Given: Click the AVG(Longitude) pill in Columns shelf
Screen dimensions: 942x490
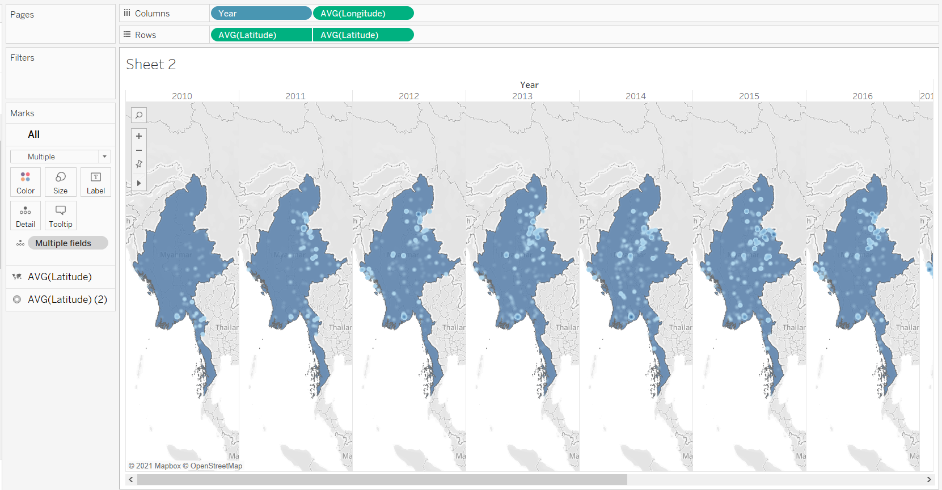Looking at the screenshot, I should (x=363, y=14).
